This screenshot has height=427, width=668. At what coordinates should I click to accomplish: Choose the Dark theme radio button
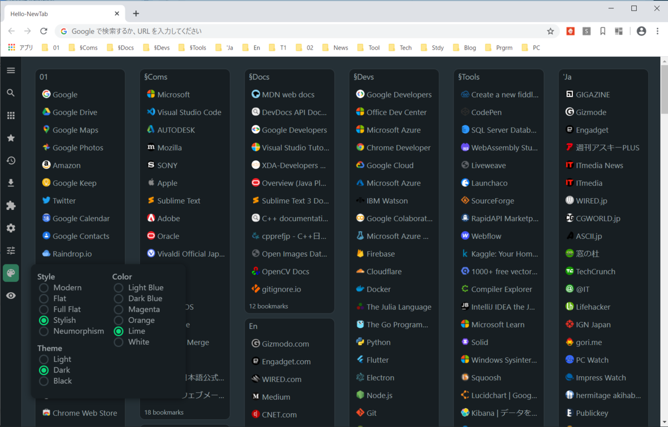(44, 370)
